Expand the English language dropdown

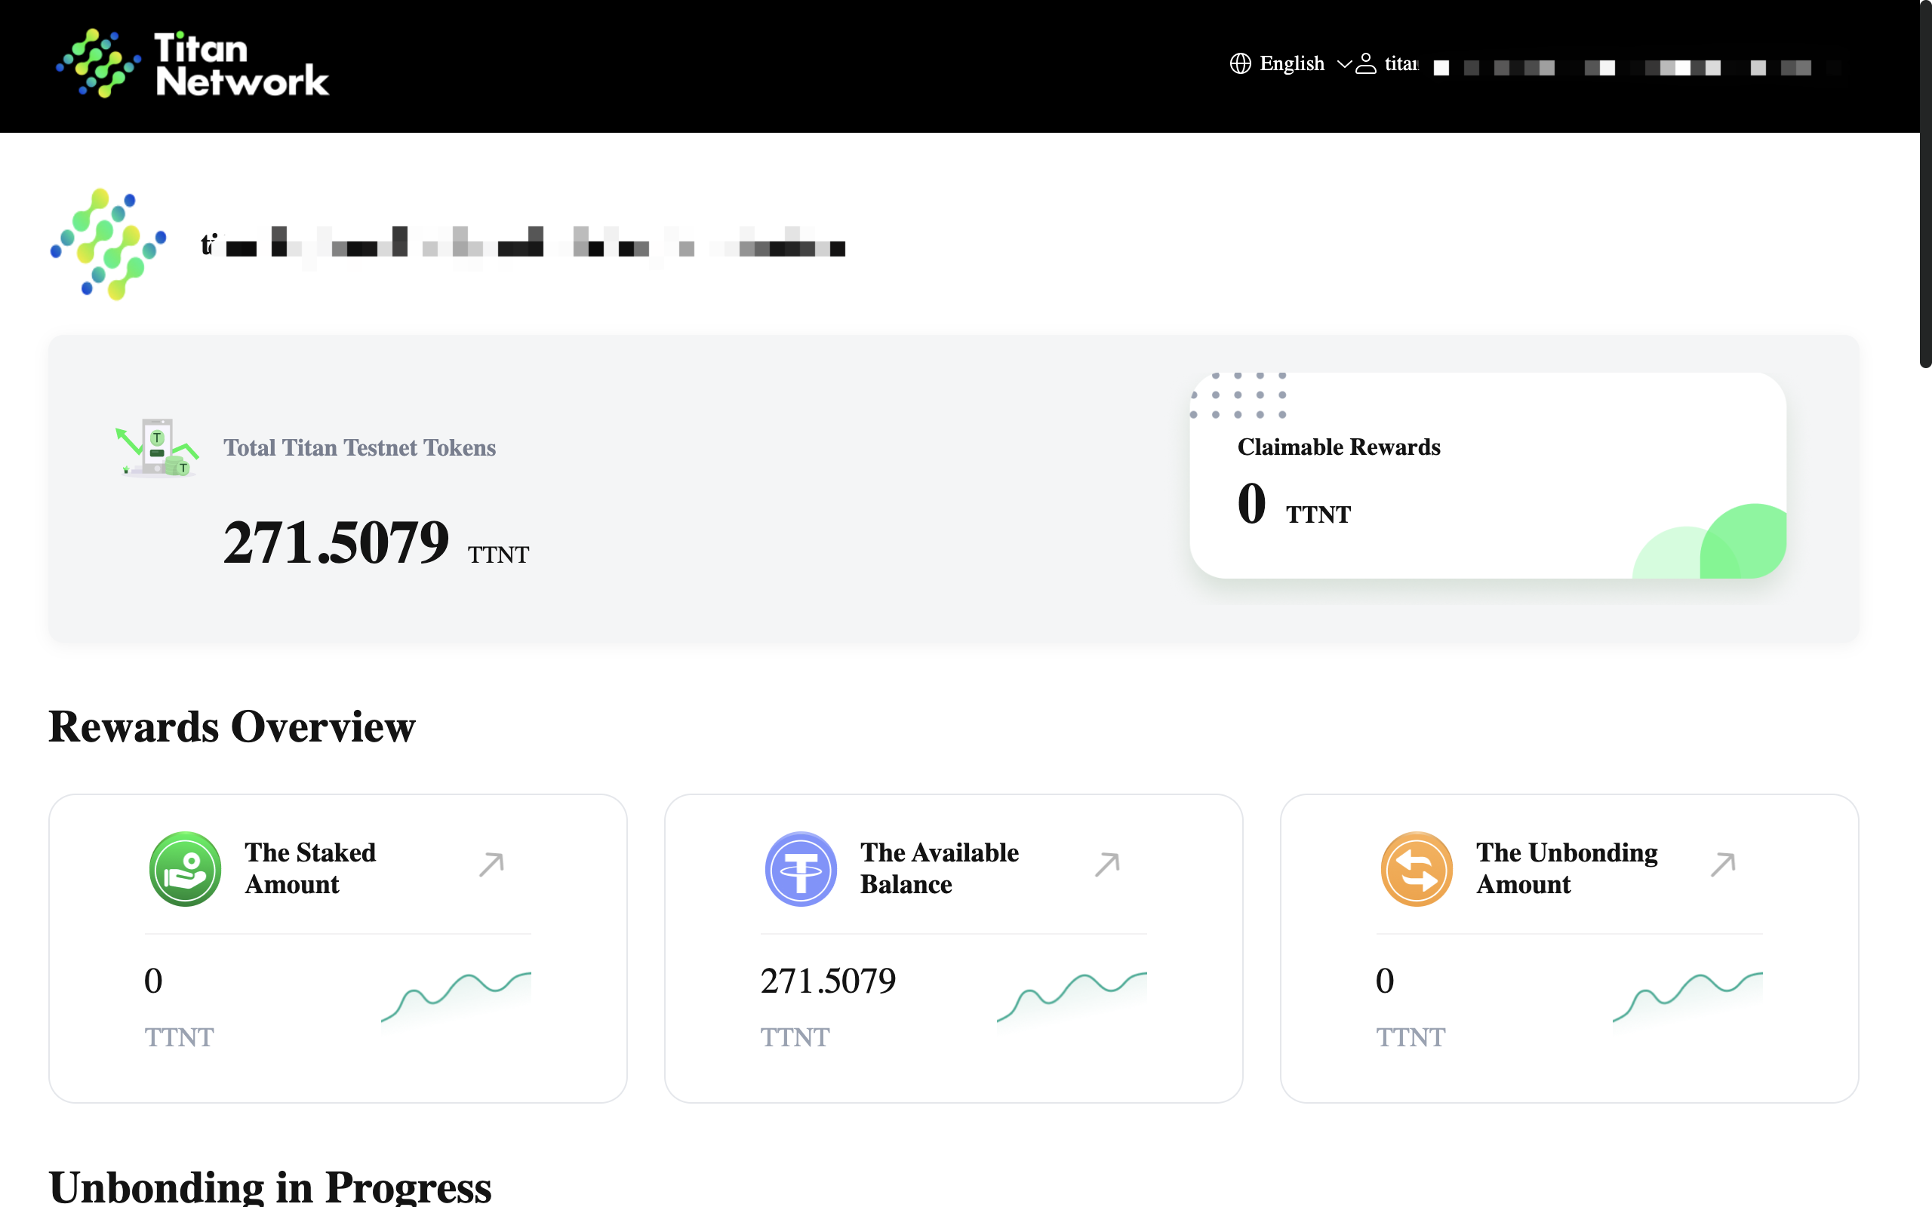[1291, 63]
